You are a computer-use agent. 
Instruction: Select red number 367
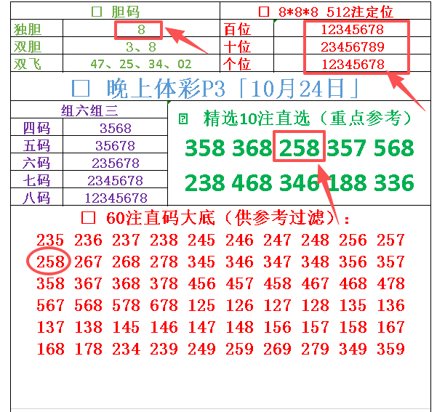88,283
